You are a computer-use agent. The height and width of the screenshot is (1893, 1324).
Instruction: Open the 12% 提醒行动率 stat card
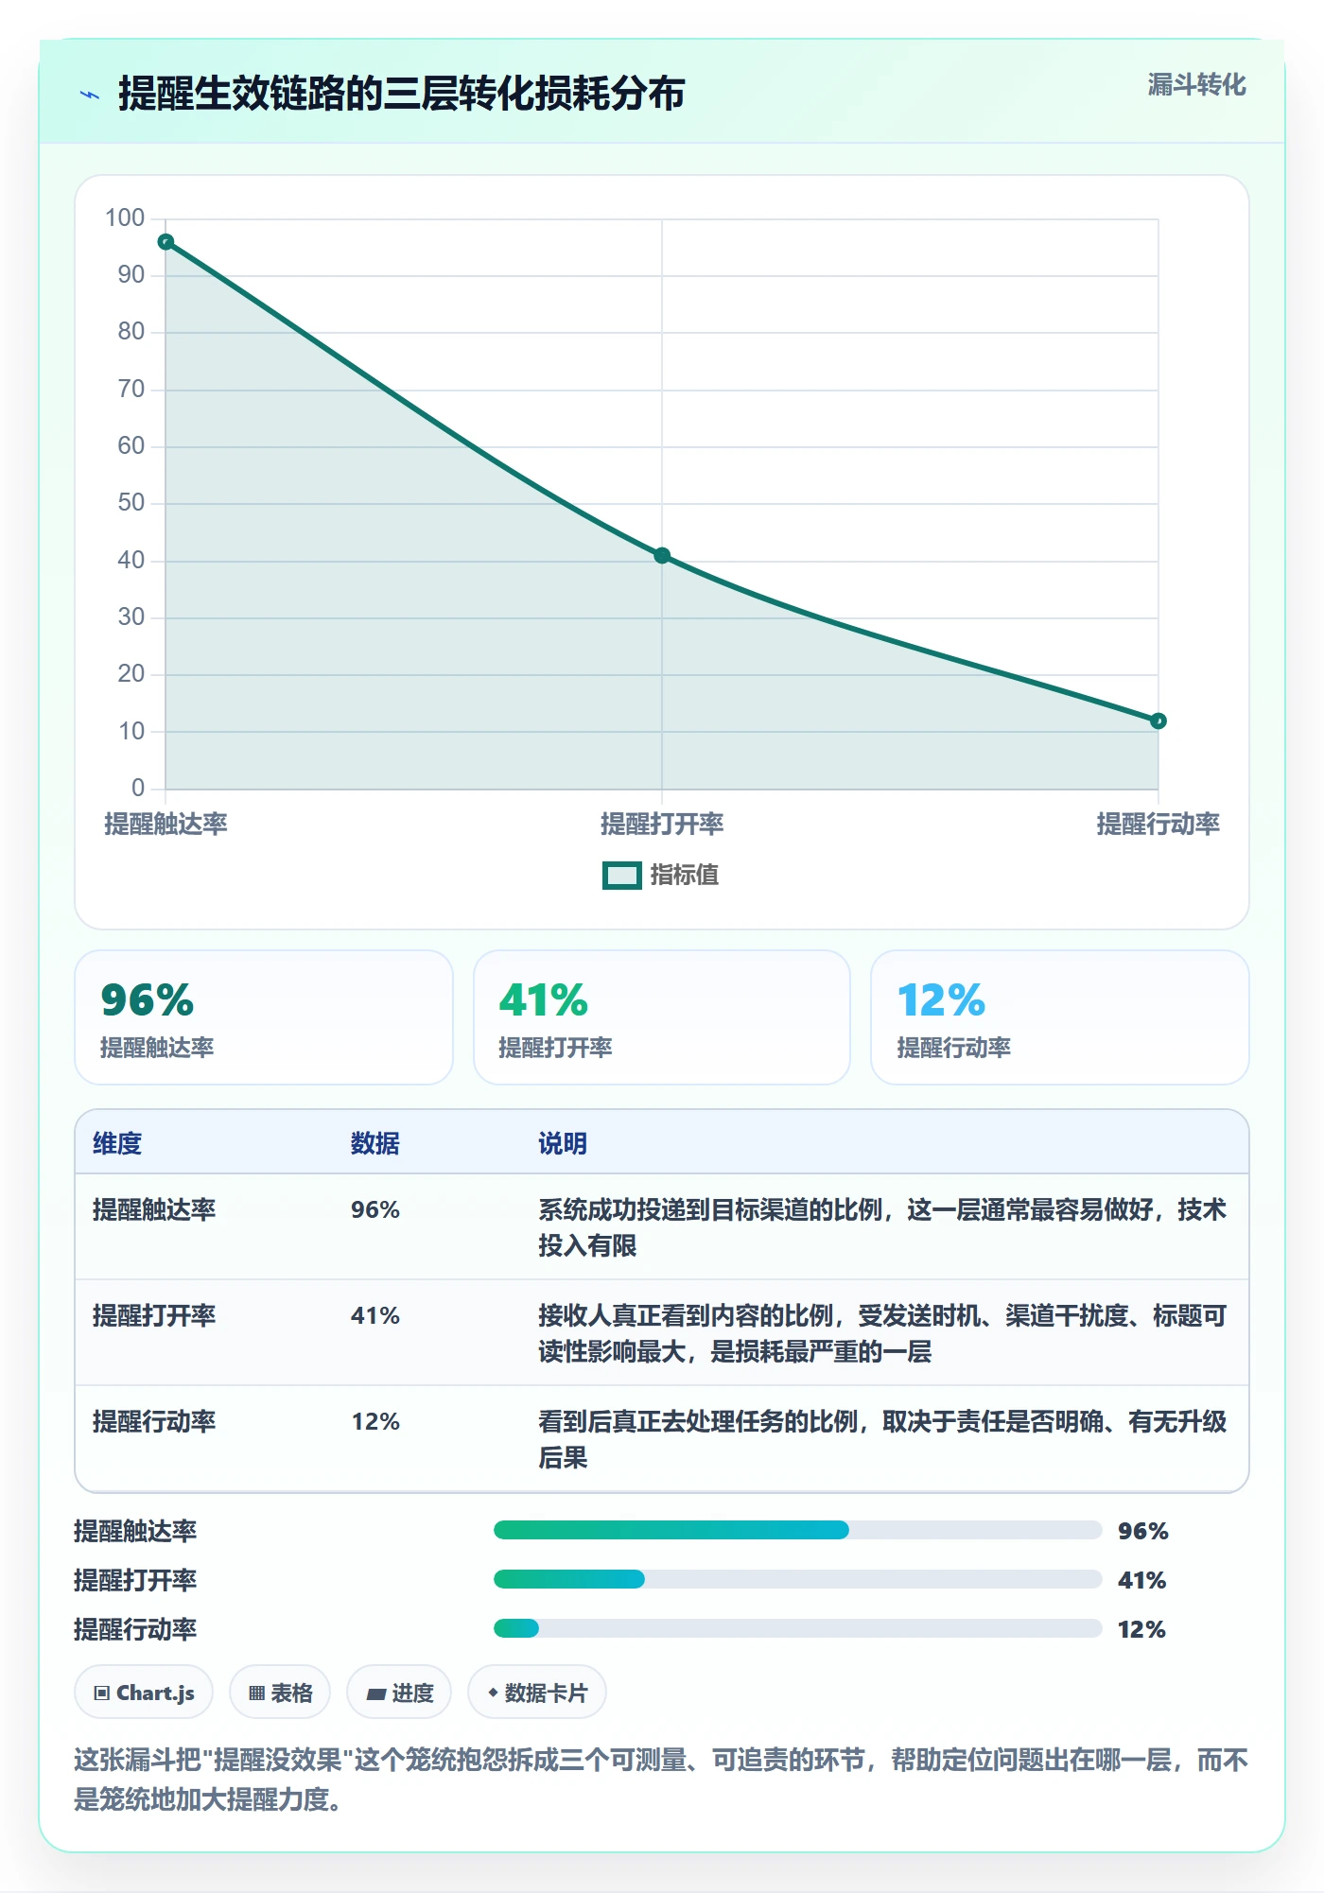tap(1059, 1017)
